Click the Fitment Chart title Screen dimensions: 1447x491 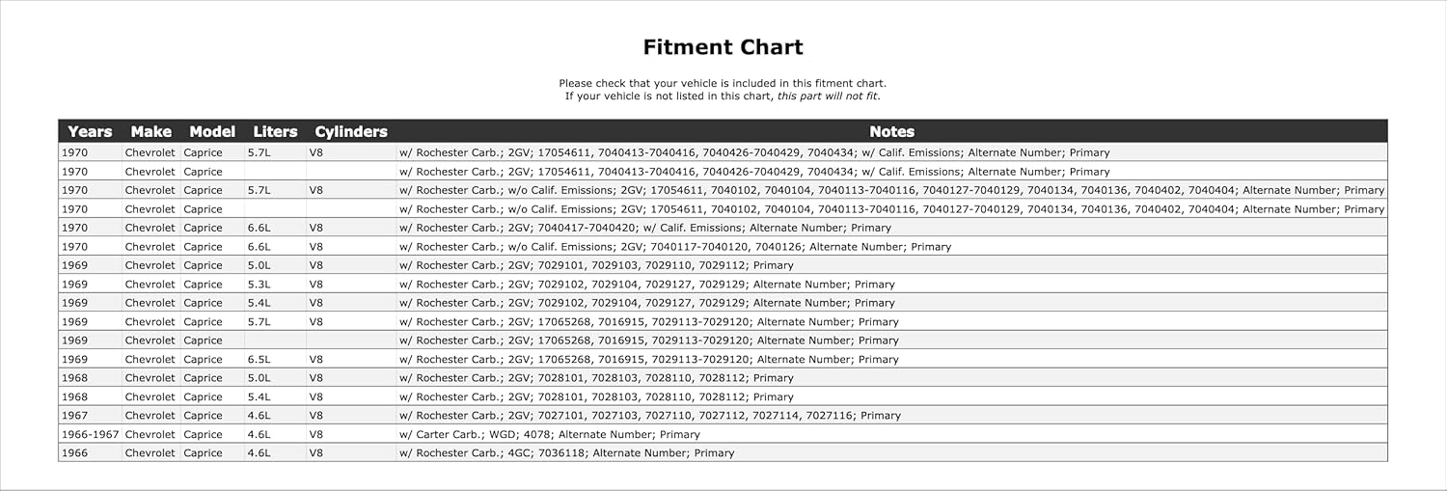(723, 47)
